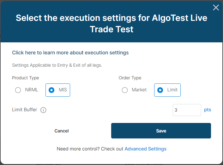Click the Market option label text
Viewport: 223px width, 165px height.
[139, 90]
